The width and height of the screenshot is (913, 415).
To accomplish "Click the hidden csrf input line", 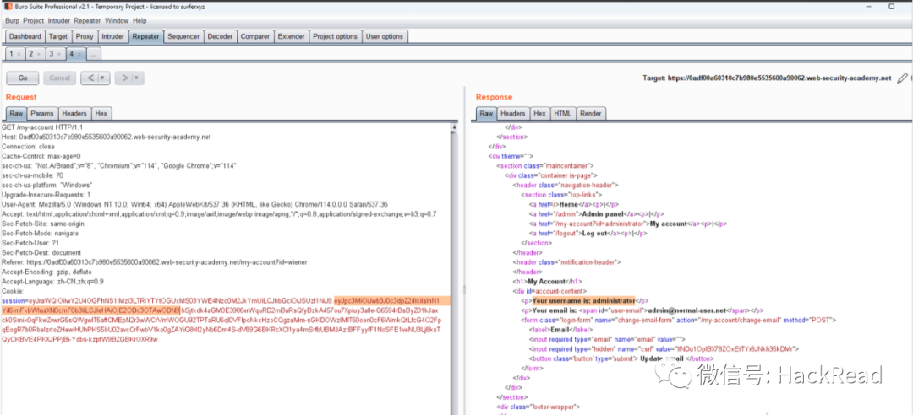I will (x=664, y=348).
